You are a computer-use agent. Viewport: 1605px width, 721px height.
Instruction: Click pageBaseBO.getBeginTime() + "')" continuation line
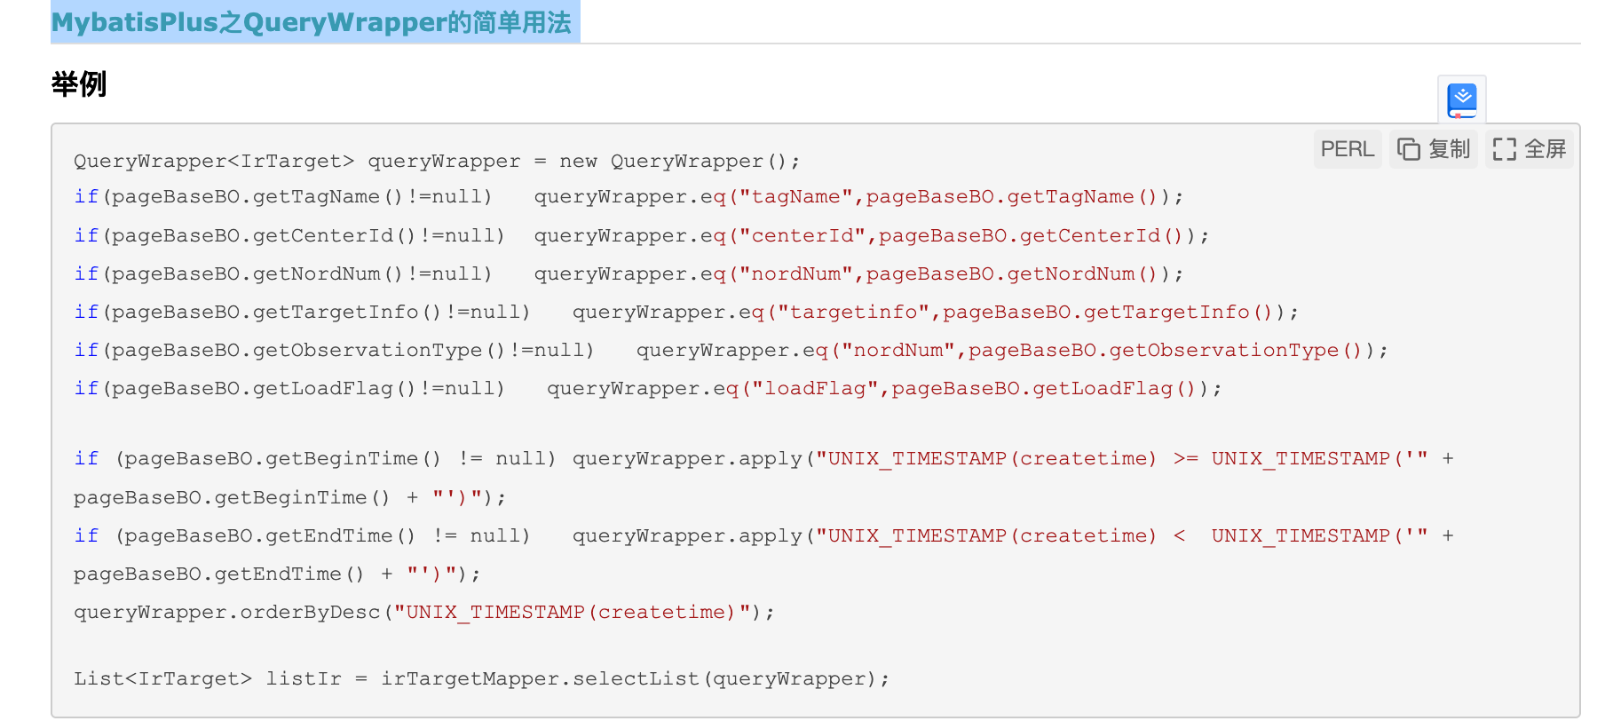coord(289,498)
